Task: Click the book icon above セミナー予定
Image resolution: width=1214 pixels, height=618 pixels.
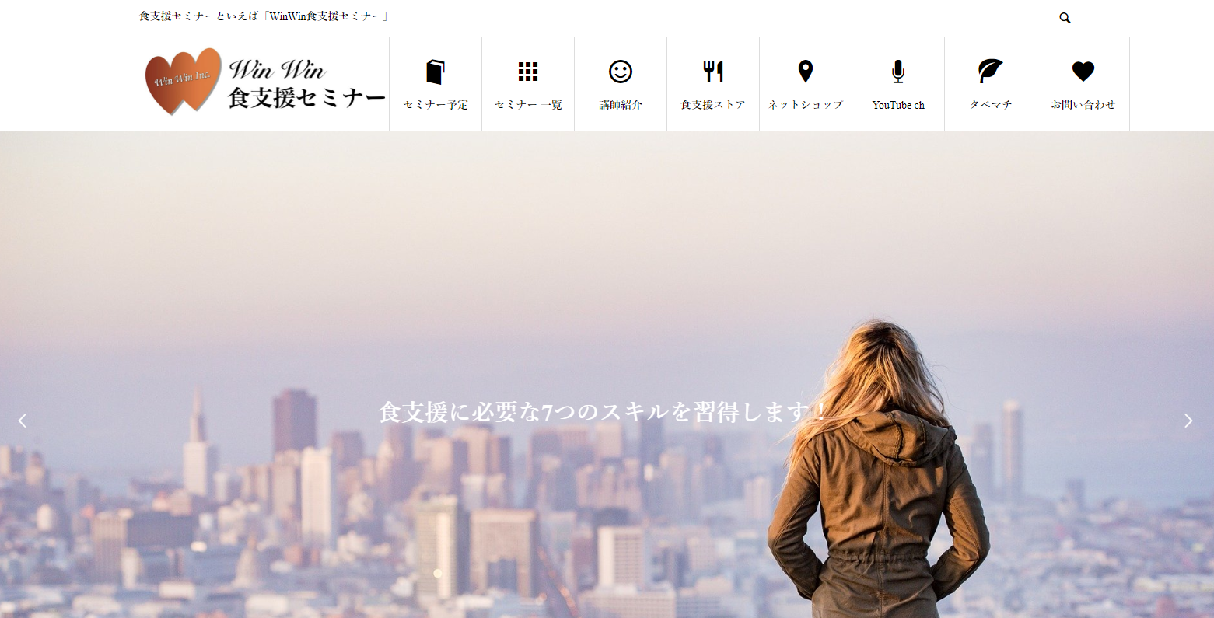Action: [436, 72]
